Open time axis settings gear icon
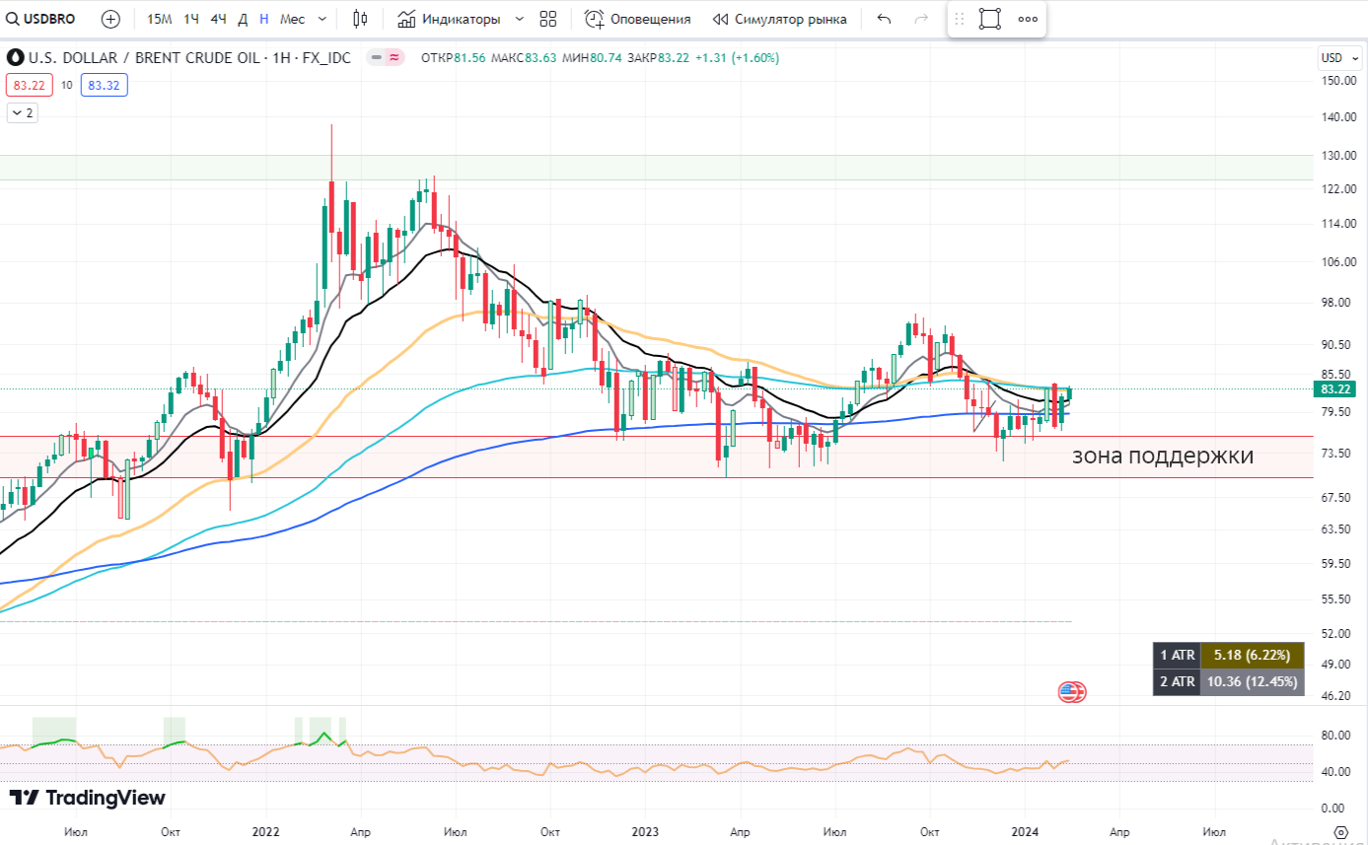The width and height of the screenshot is (1368, 845). pyautogui.click(x=1339, y=832)
